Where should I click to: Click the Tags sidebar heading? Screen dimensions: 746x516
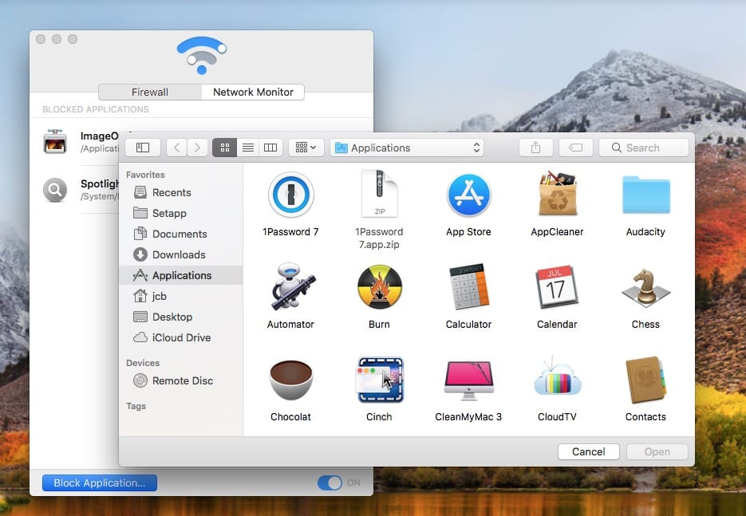click(x=136, y=406)
